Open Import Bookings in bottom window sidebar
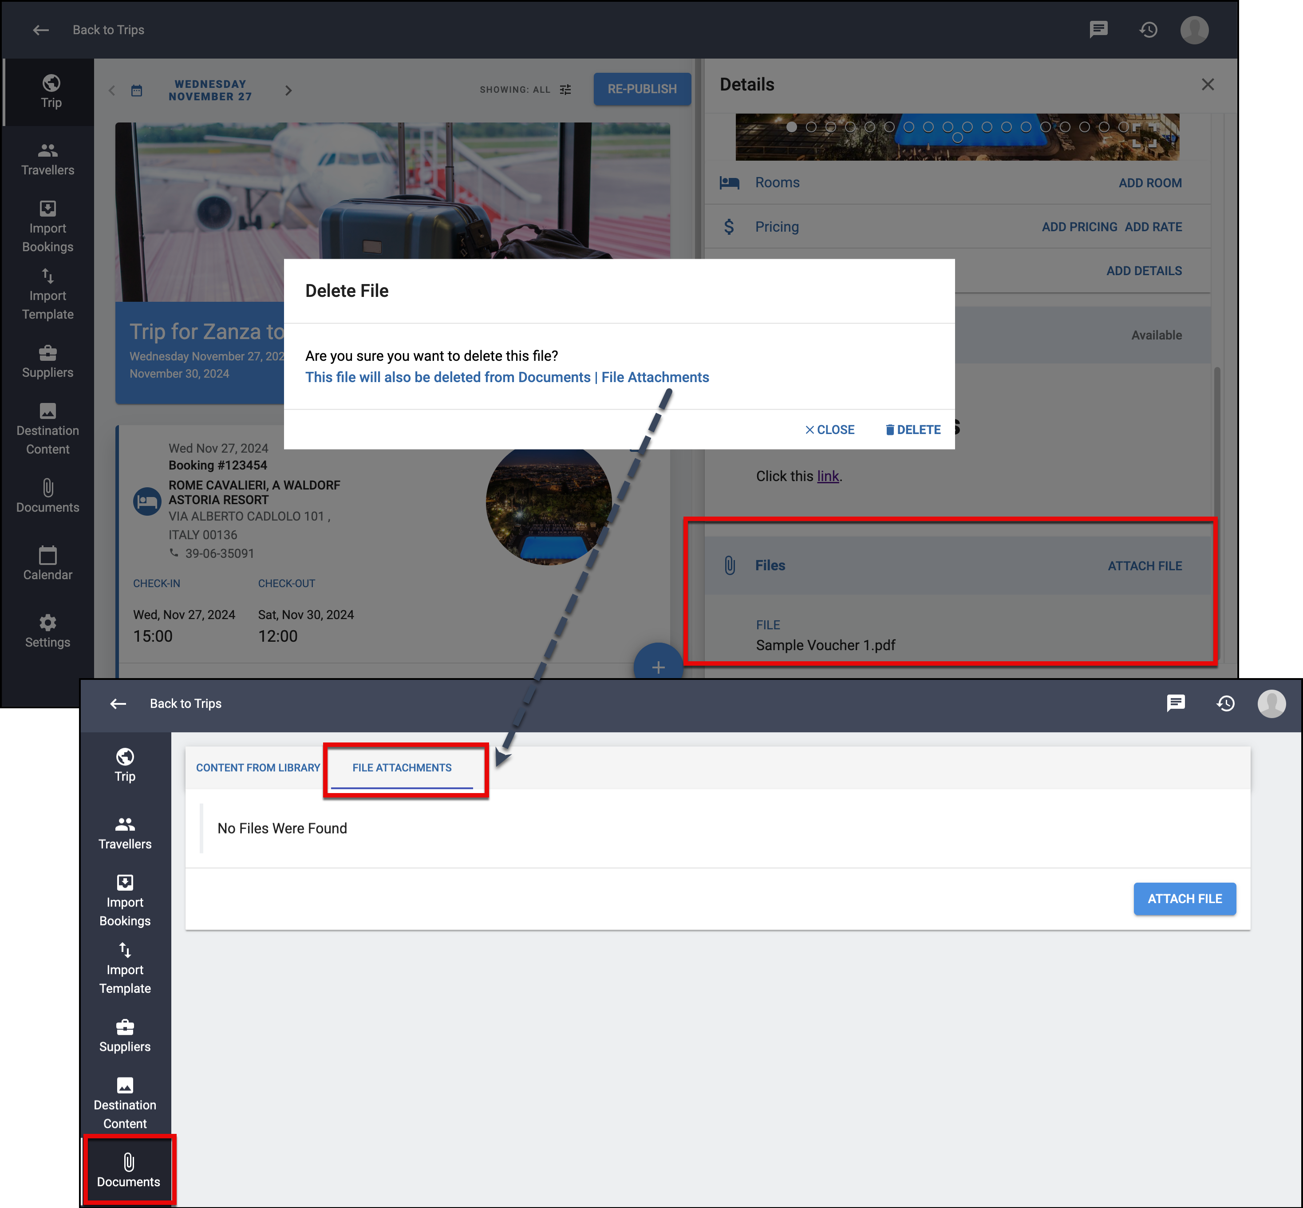The height and width of the screenshot is (1208, 1303). point(125,901)
